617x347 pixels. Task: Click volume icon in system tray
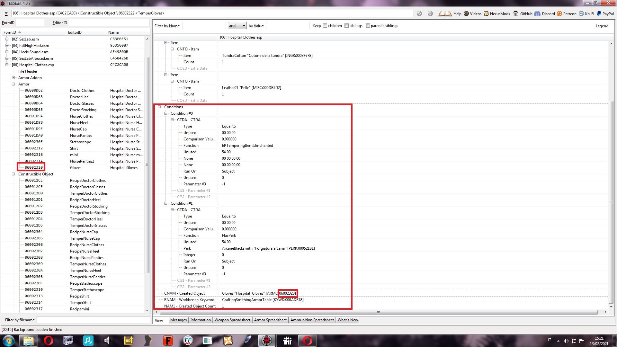[566, 341]
